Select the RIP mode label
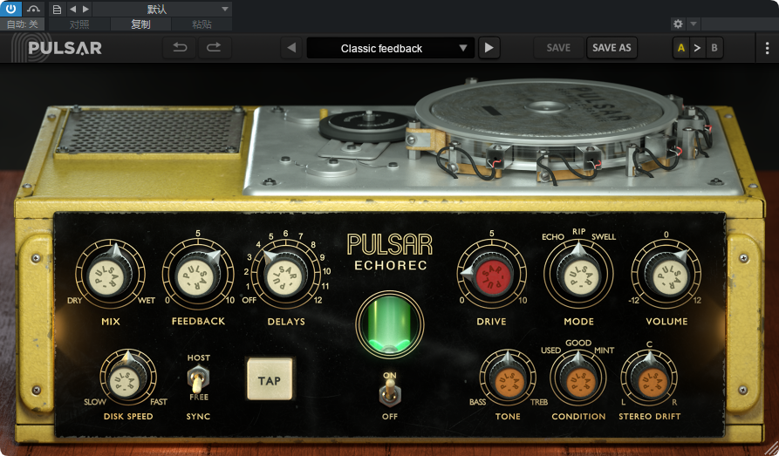The width and height of the screenshot is (779, 456). (578, 231)
